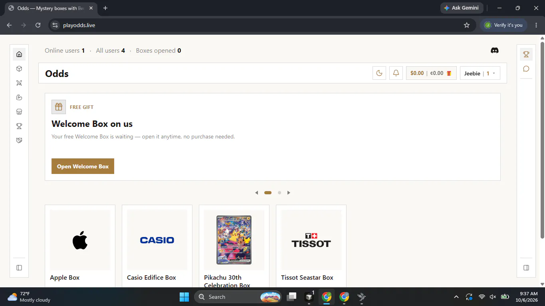Open the Jeebie account dropdown
Viewport: 545px width, 306px height.
(x=480, y=73)
